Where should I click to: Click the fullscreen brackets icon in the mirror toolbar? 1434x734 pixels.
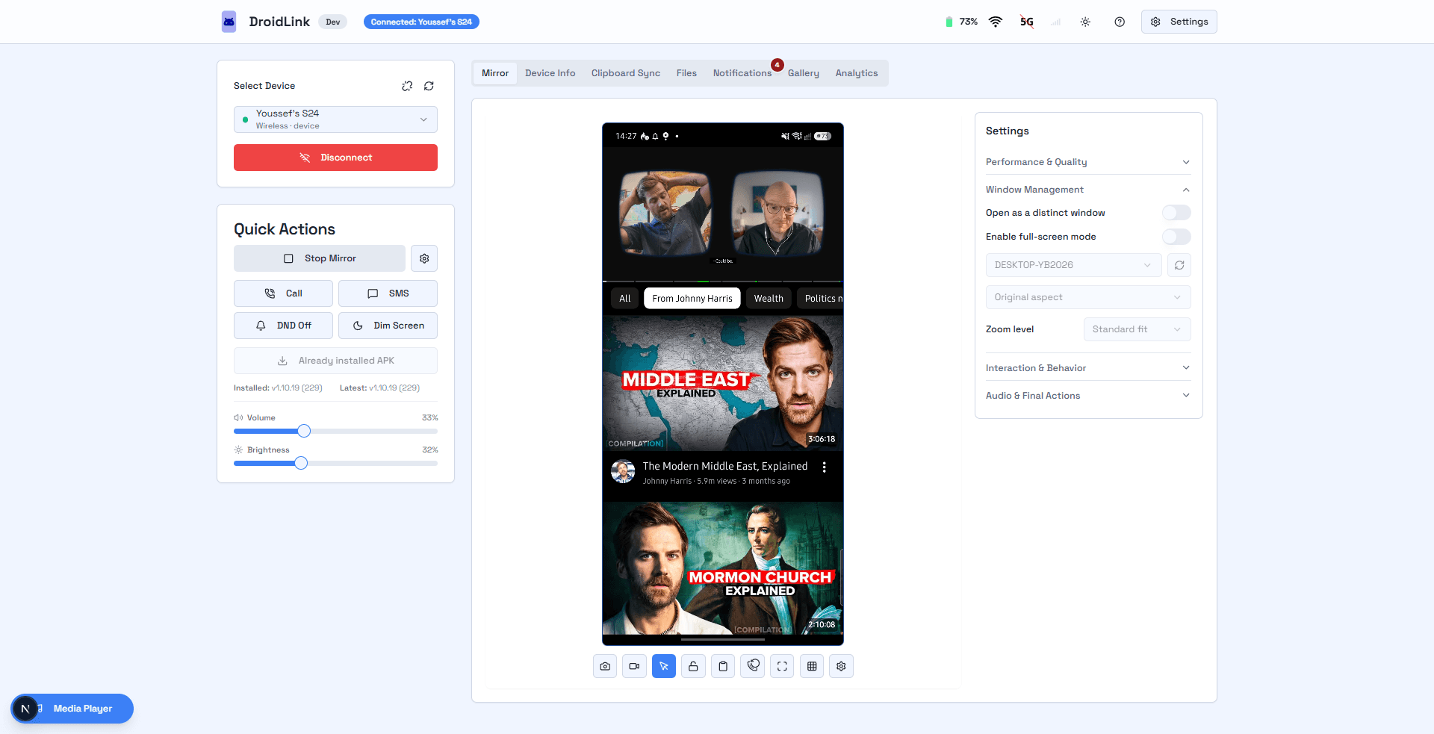(782, 666)
